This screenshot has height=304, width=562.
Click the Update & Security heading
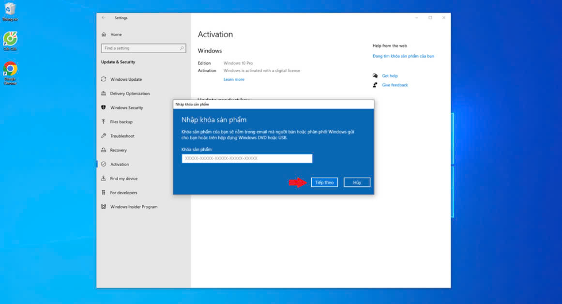click(x=118, y=62)
